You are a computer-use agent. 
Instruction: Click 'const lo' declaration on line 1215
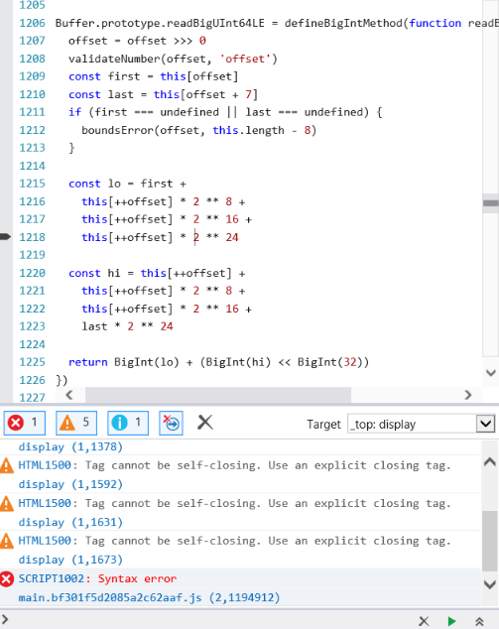point(94,184)
